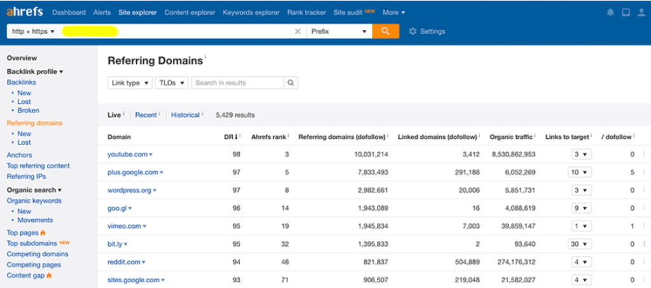Switch to the Historical results tab
The height and width of the screenshot is (288, 651).
coord(185,115)
